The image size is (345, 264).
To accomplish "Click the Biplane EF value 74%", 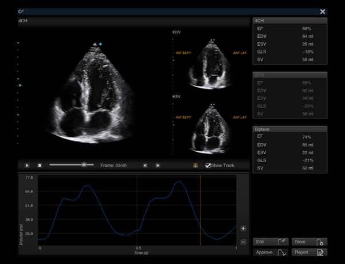I will click(307, 137).
